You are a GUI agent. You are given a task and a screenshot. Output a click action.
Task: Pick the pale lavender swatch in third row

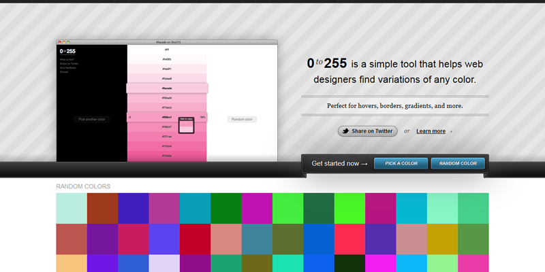[164, 263]
